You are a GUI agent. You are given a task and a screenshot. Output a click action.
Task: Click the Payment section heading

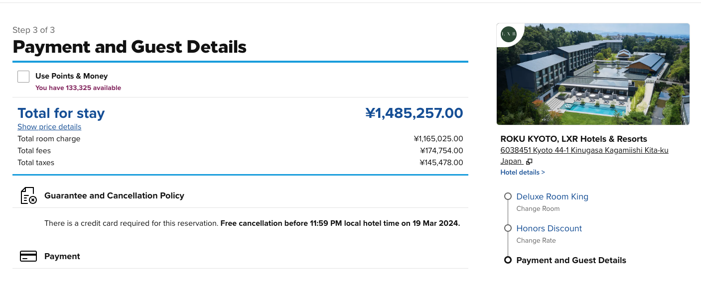pos(62,256)
